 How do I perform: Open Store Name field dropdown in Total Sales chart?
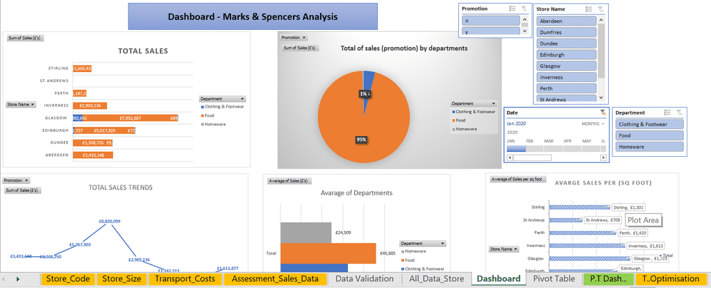(x=21, y=104)
